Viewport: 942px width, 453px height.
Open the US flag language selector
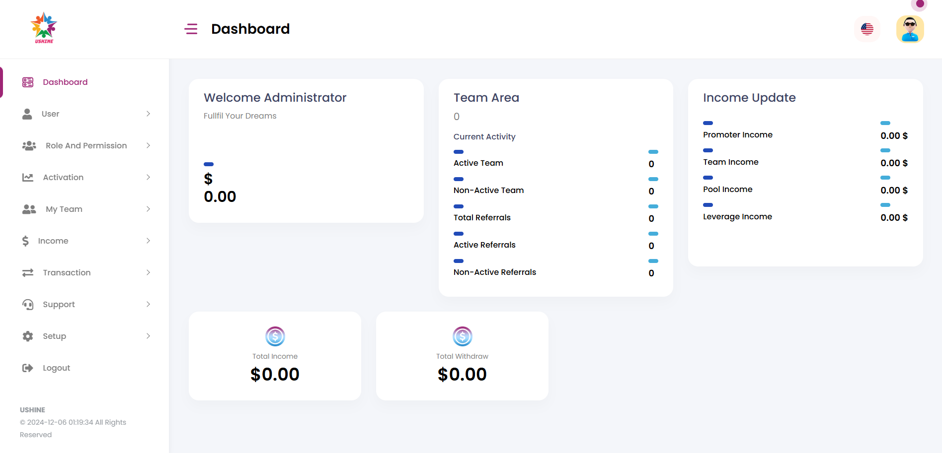[867, 29]
